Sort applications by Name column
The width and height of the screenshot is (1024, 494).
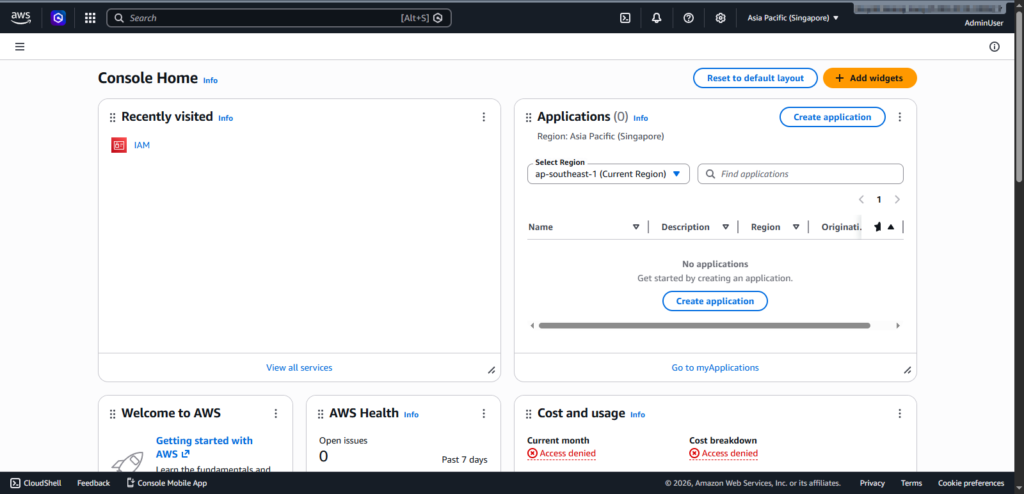coord(636,227)
